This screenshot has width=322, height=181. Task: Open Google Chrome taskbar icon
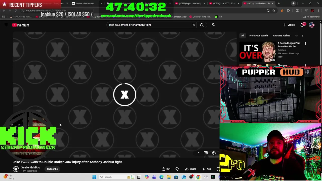pos(198,177)
